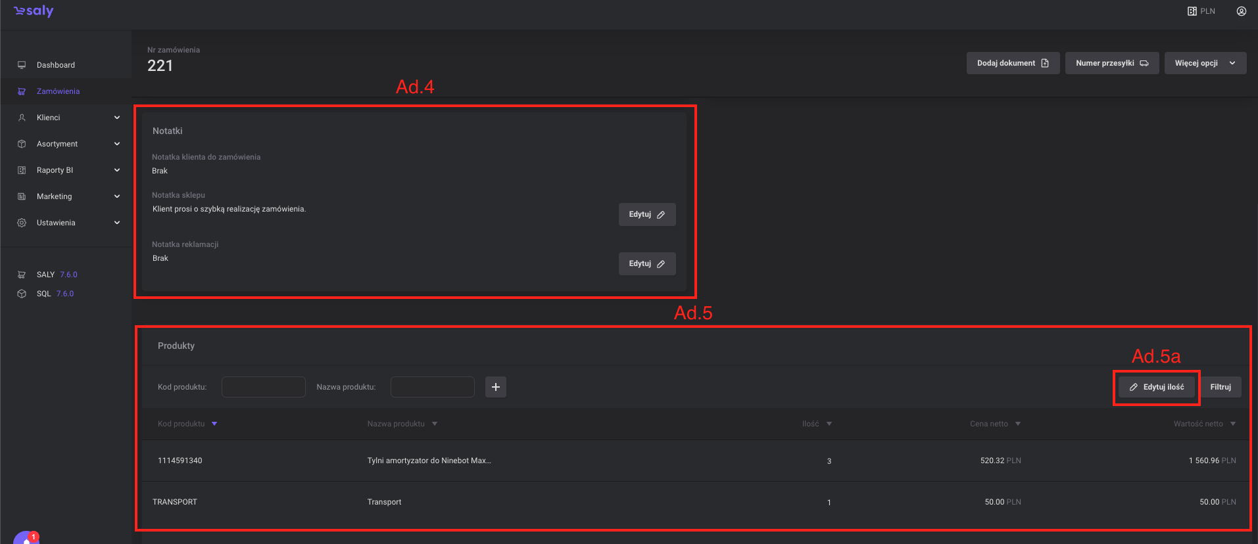The width and height of the screenshot is (1258, 544).
Task: Sort by Wartość netto column
Action: (x=1232, y=424)
